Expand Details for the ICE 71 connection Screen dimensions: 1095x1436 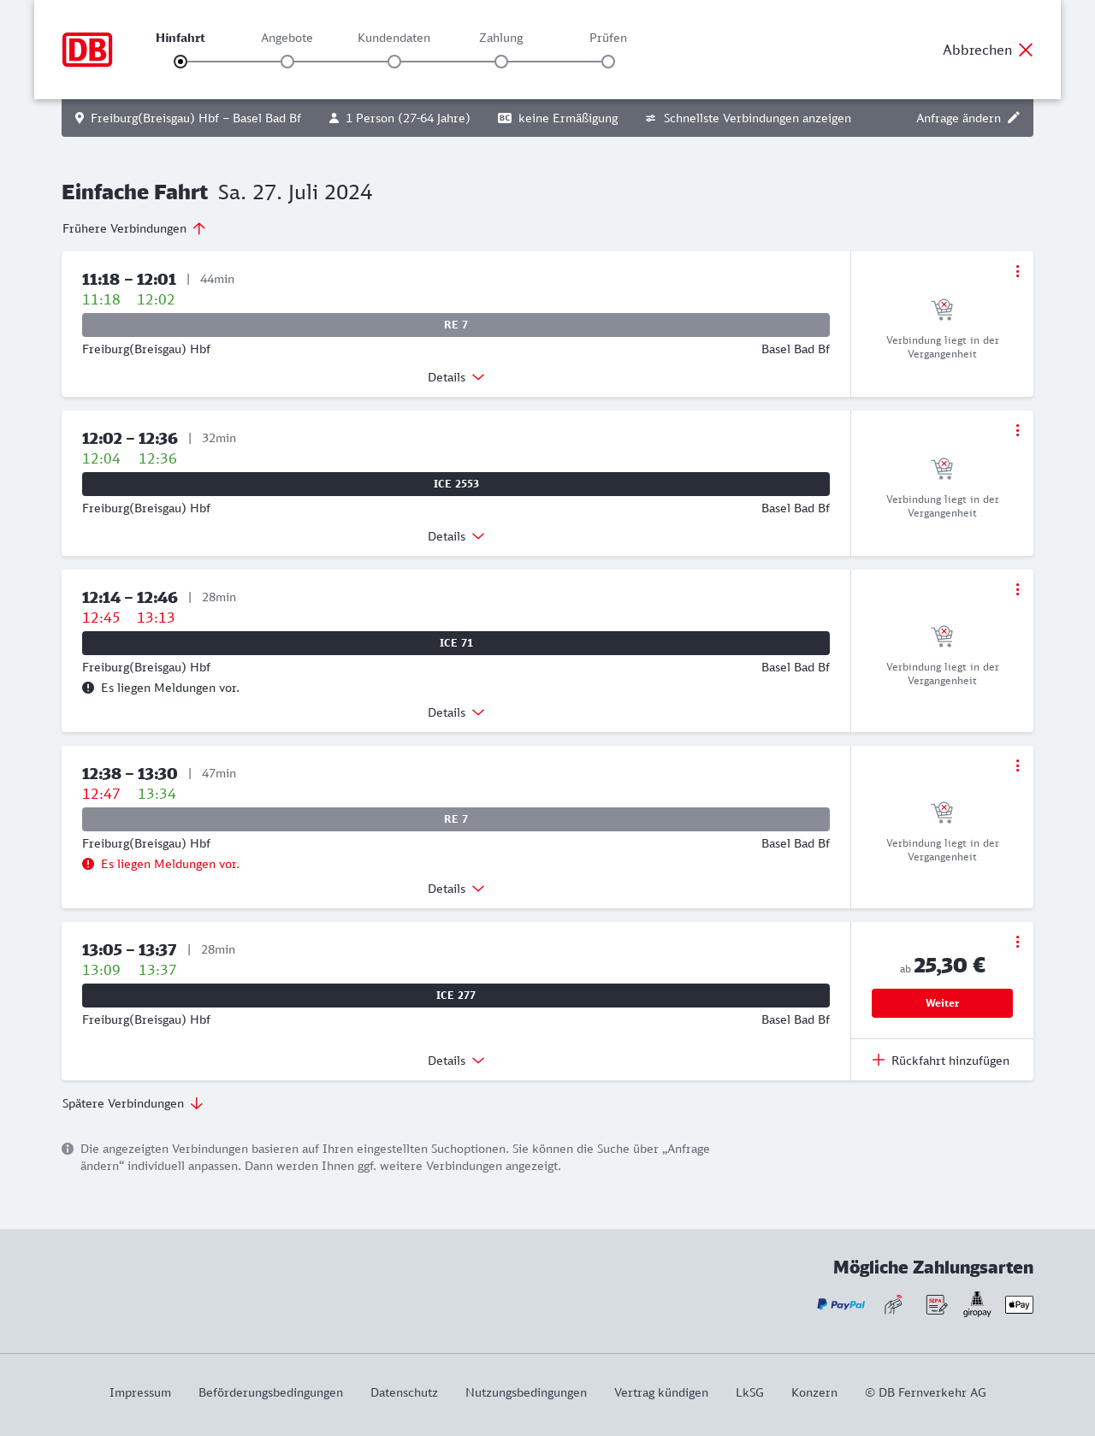point(456,712)
